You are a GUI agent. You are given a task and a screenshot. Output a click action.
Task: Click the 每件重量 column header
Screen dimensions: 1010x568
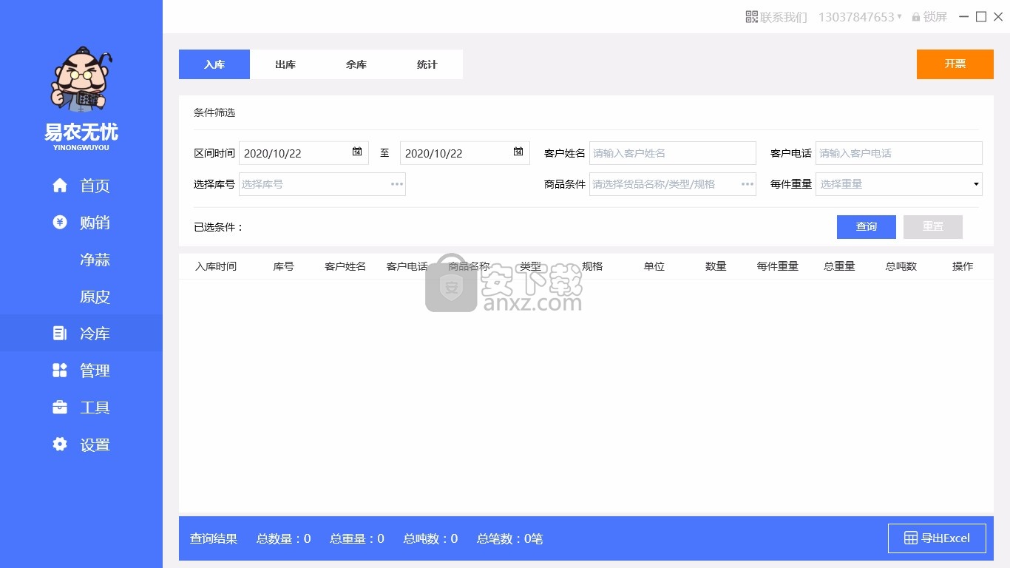point(778,266)
